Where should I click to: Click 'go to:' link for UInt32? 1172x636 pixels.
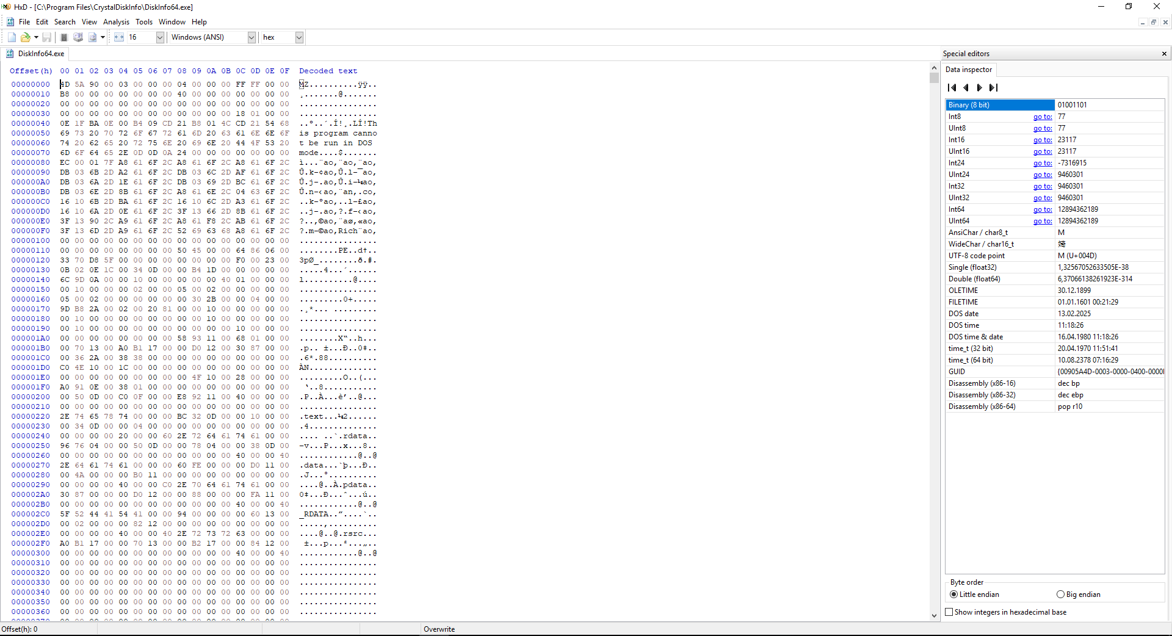(1043, 198)
